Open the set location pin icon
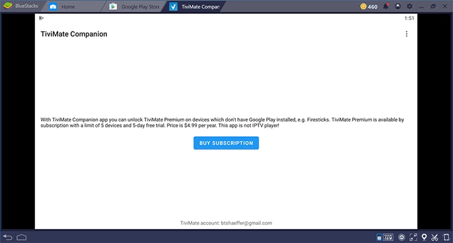This screenshot has width=453, height=243. (x=424, y=237)
